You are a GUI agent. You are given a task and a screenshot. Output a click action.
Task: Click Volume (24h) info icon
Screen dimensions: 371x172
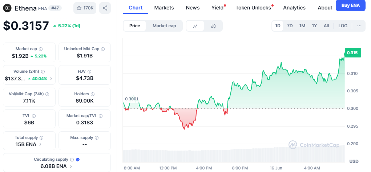[43, 71]
